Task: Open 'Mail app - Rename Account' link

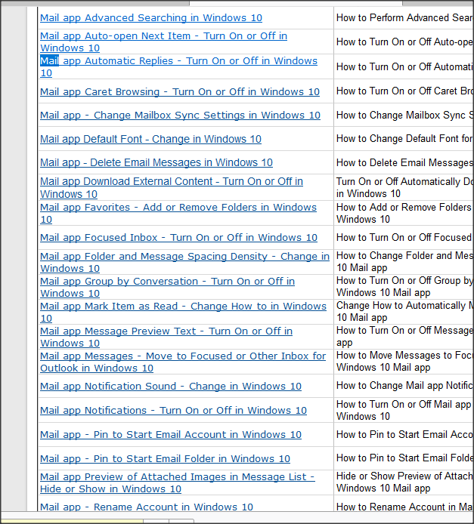Action: pos(147,507)
